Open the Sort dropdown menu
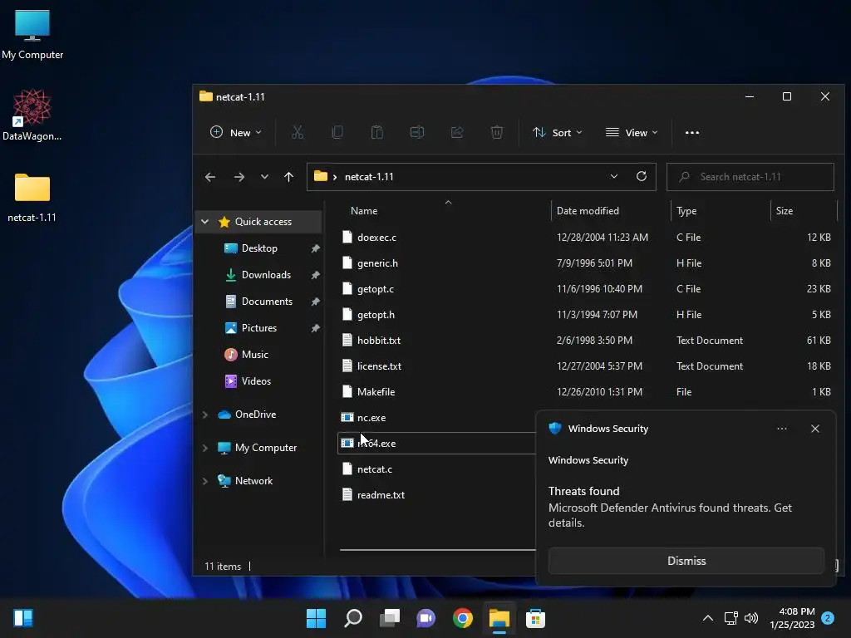 coord(558,132)
